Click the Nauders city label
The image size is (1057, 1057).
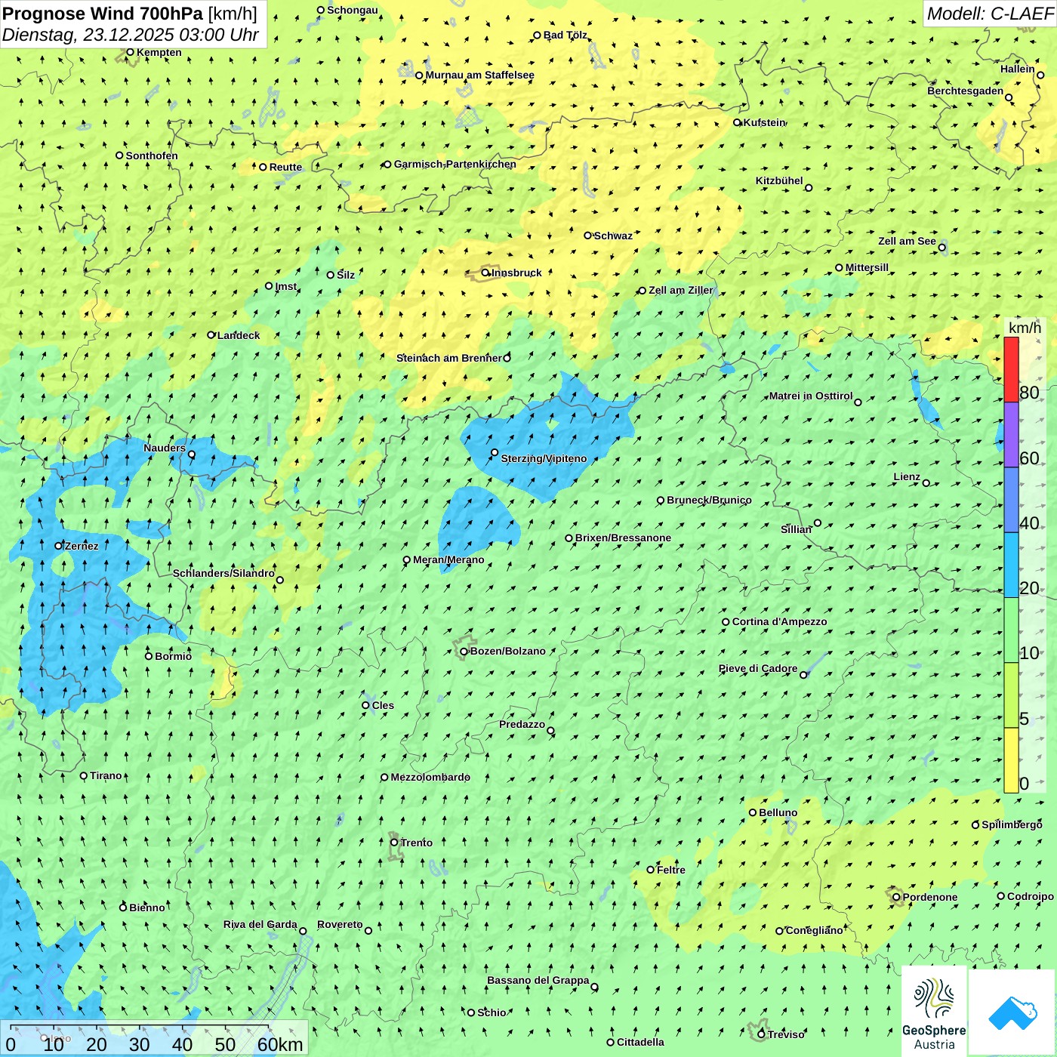pos(165,448)
